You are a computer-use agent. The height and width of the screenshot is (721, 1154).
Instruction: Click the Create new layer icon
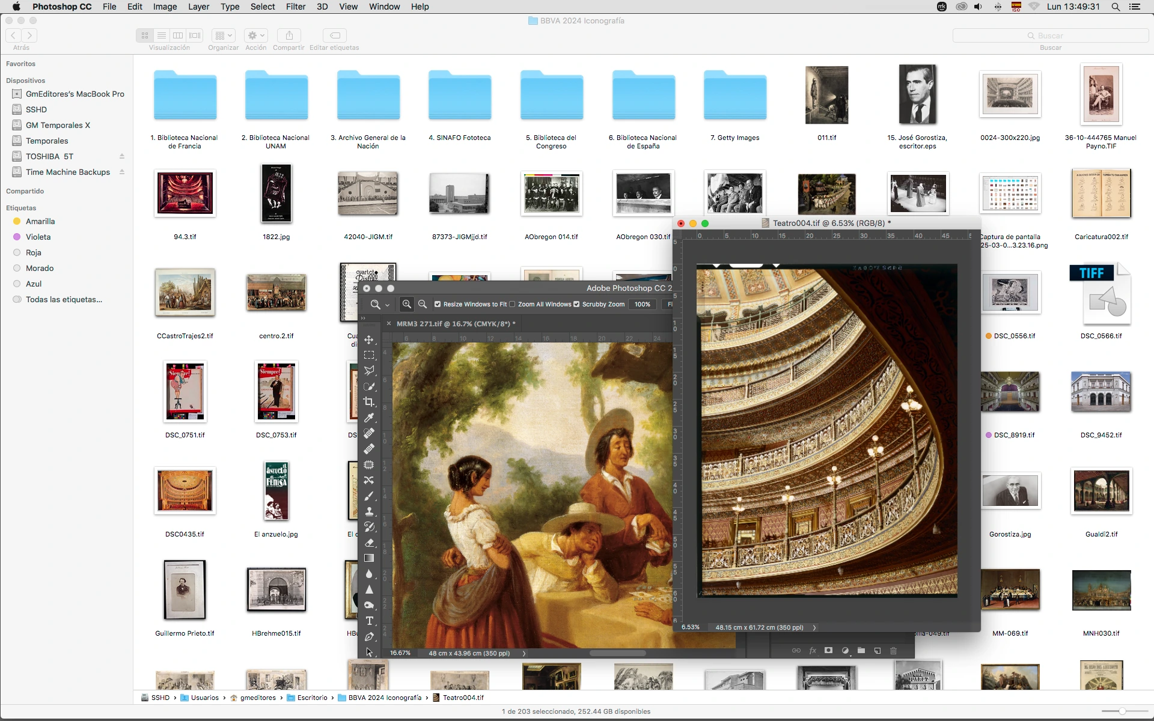[878, 650]
